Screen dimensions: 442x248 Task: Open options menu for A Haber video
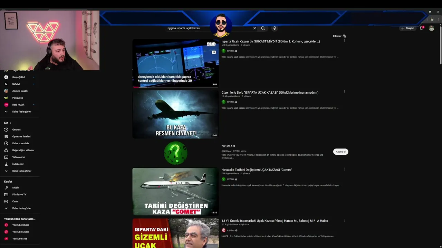tap(345, 220)
